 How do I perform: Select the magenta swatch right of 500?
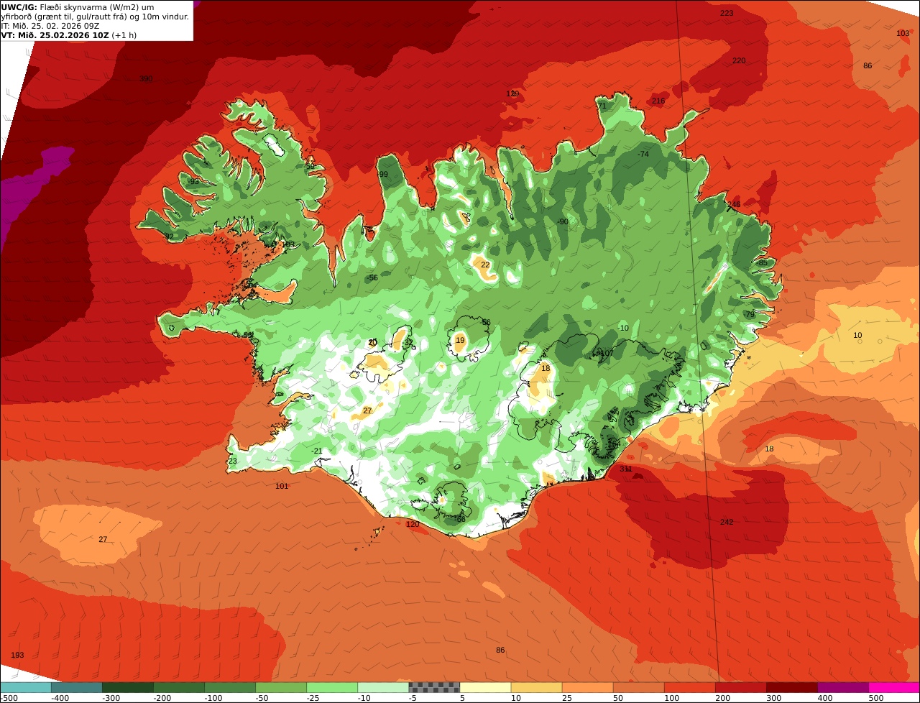click(x=894, y=687)
